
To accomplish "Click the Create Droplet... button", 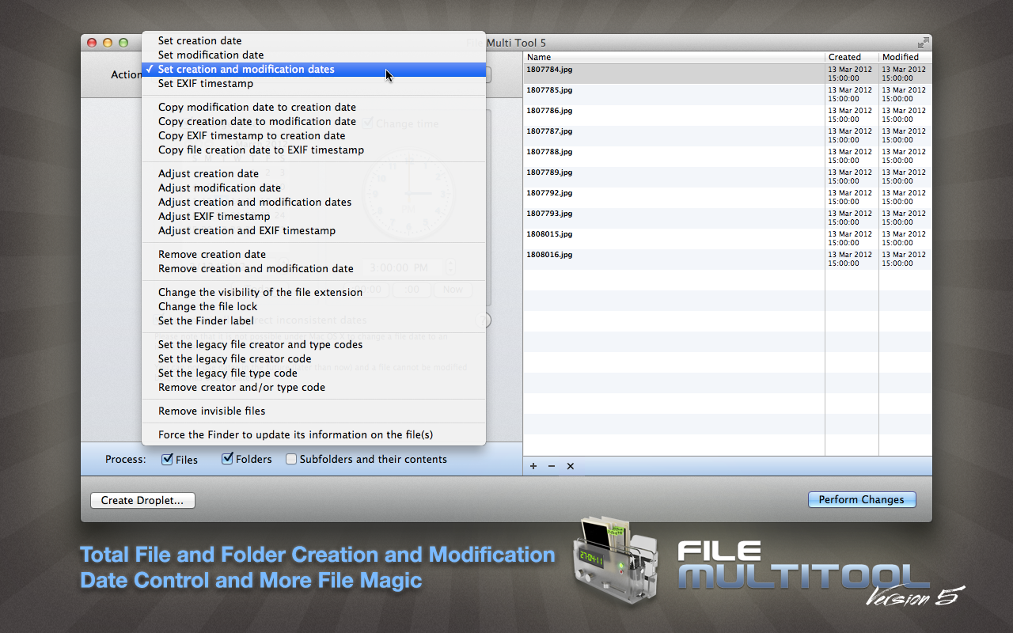I will [x=142, y=500].
